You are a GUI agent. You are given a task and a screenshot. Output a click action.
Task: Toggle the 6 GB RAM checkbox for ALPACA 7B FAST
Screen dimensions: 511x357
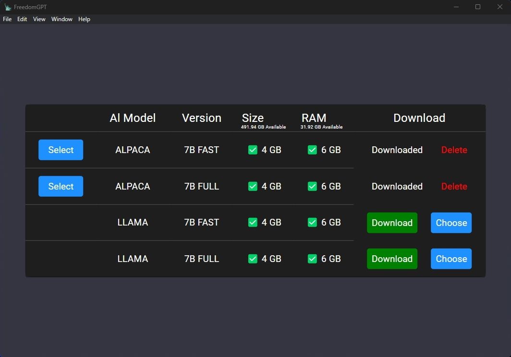point(312,150)
